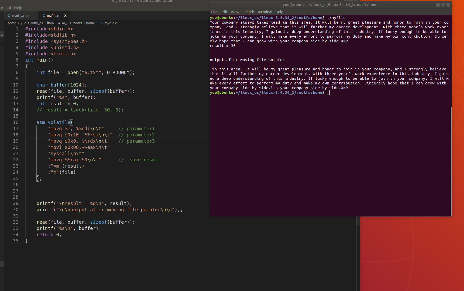The height and width of the screenshot is (291, 464).
Task: Click the 'movl $0x08,%%eax' code line
Action: (79, 147)
